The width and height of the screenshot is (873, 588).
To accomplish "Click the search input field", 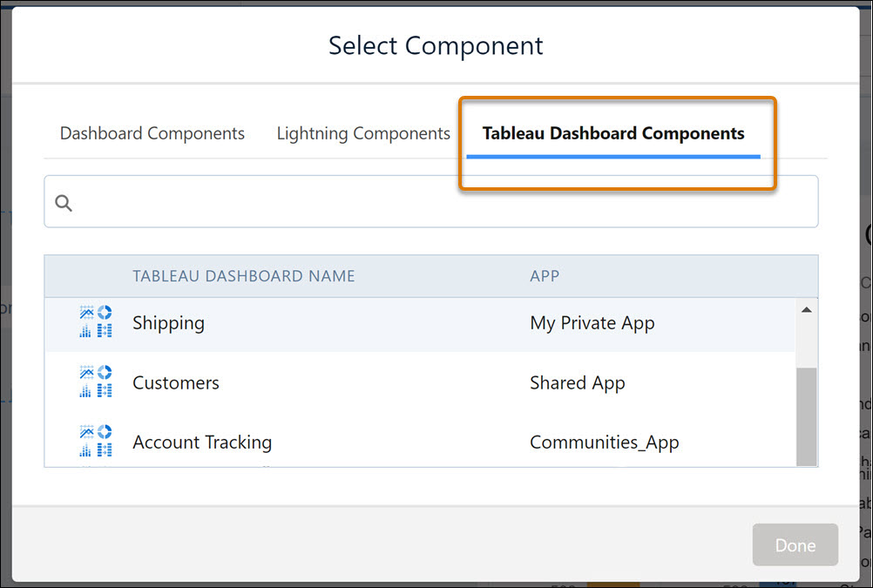I will [x=431, y=201].
